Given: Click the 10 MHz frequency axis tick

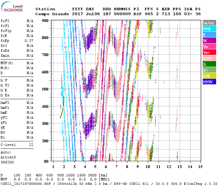Looking at the screenshot, I should click(148, 167).
